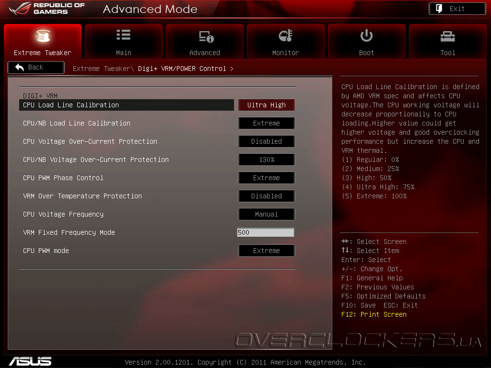Select the VRM Fixed Frequency Mode label
The image size is (491, 368).
click(69, 232)
